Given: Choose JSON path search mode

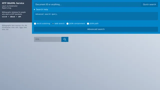Looking at the screenshot, I should point(88,23).
